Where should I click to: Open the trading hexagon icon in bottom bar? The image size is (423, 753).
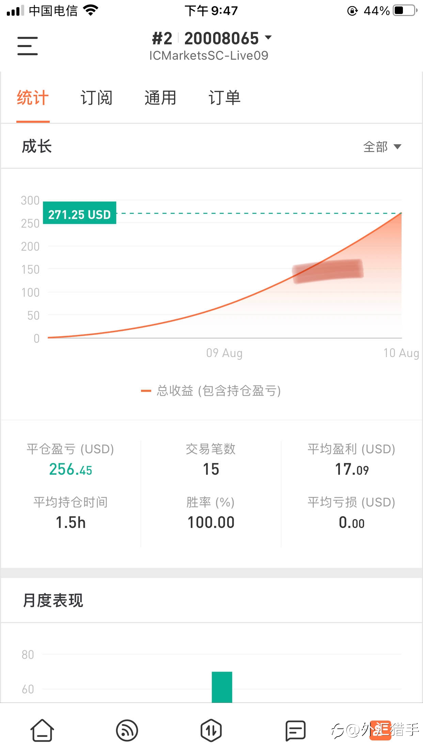pos(211,730)
